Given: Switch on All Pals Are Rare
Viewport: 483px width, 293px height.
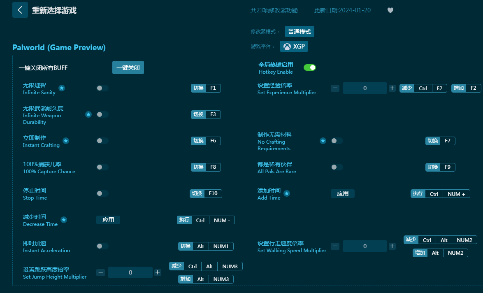Looking at the screenshot, I should pyautogui.click(x=337, y=167).
